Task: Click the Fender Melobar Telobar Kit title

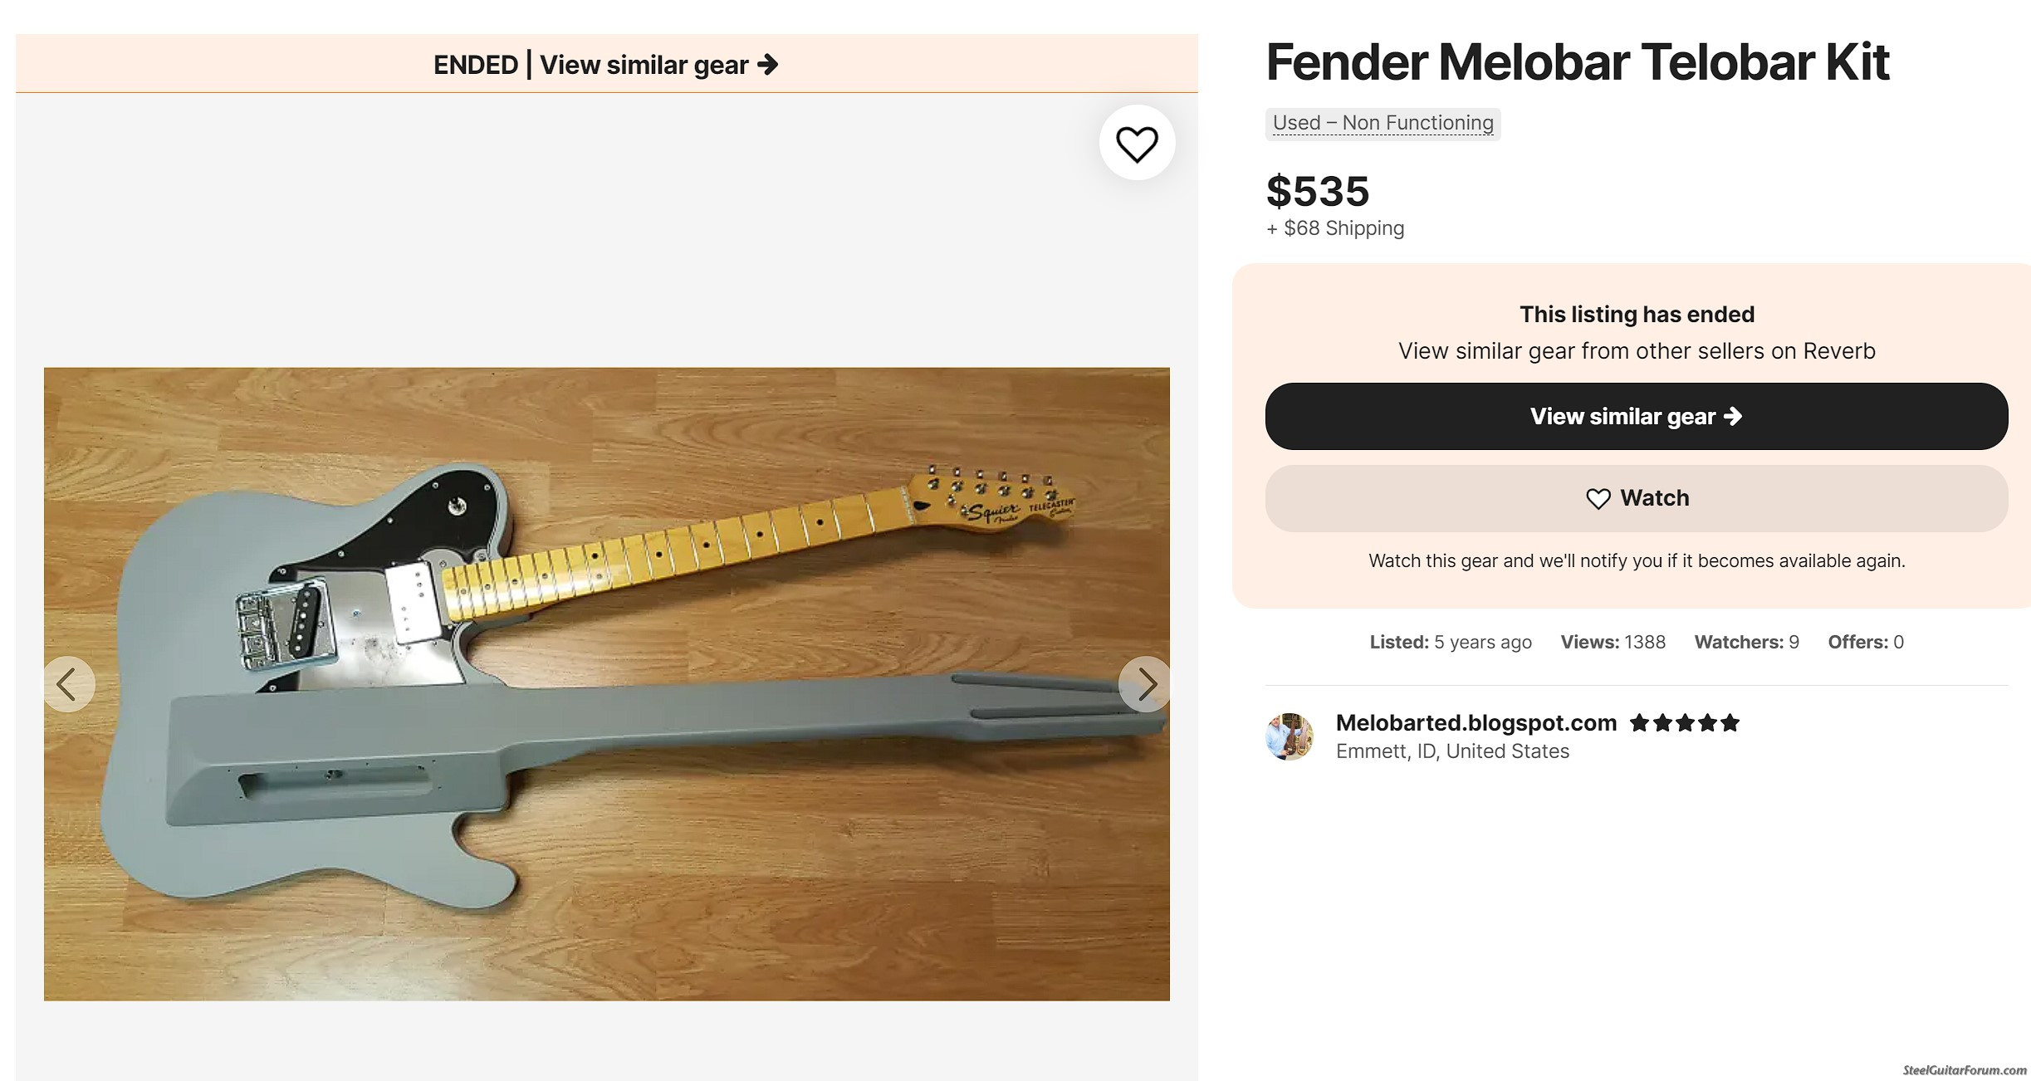Action: click(1577, 62)
